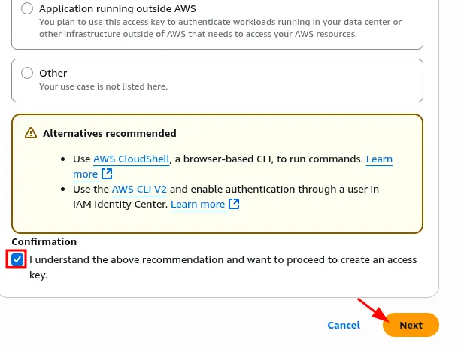Click external-link icon after IAM Identity Center Learn more
Image resolution: width=464 pixels, height=352 pixels.
tap(234, 205)
